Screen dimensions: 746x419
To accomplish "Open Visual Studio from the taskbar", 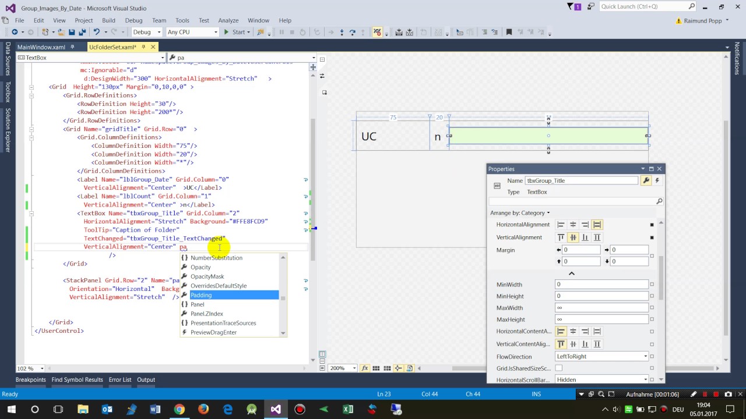I will click(276, 409).
